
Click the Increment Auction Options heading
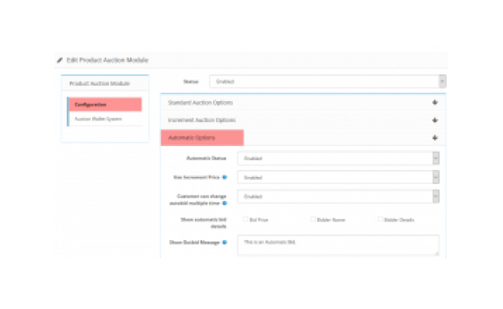point(202,120)
